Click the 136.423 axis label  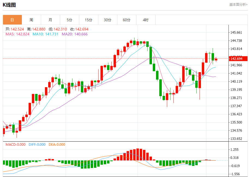(x=236, y=114)
